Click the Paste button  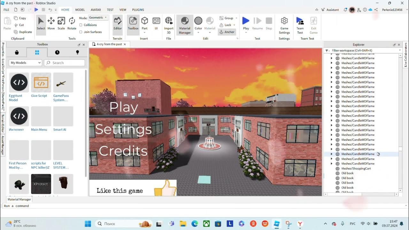point(7,24)
